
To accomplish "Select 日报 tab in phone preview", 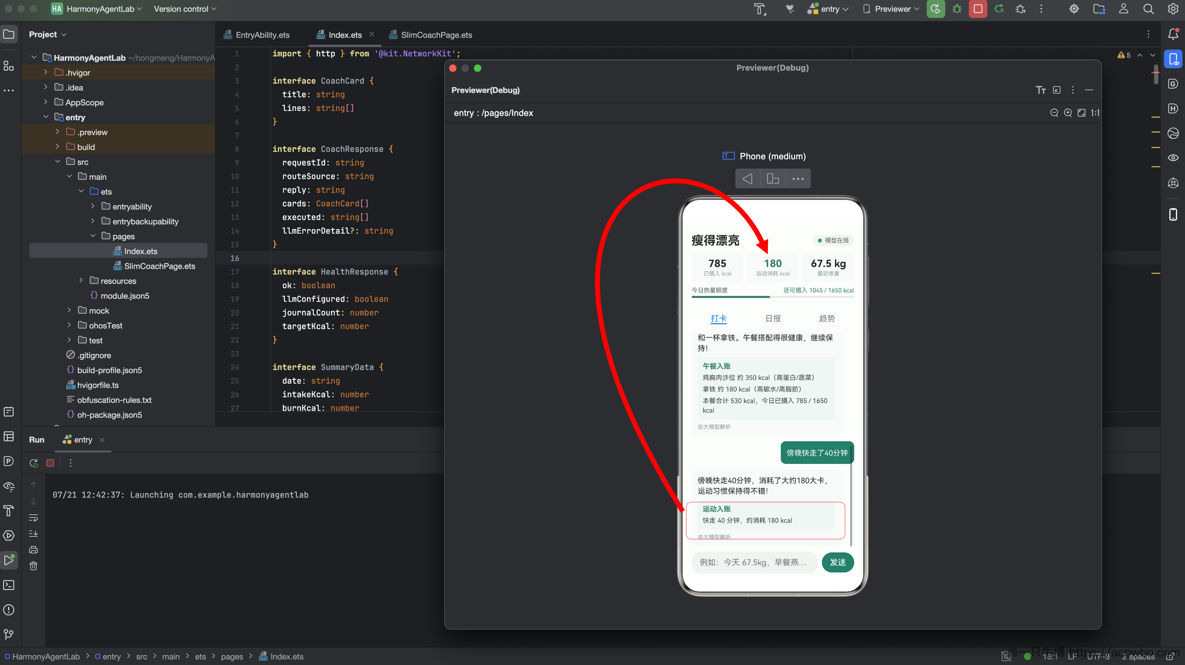I will point(773,319).
